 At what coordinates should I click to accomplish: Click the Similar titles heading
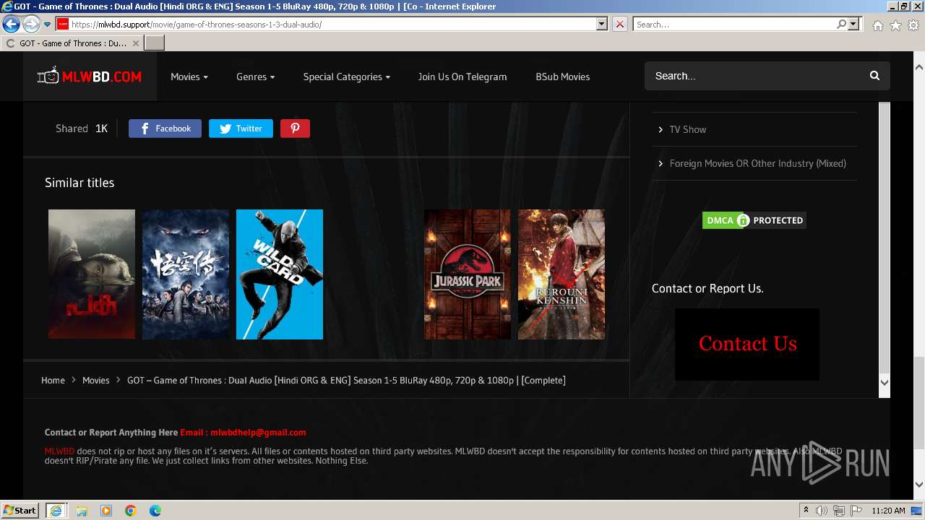79,183
